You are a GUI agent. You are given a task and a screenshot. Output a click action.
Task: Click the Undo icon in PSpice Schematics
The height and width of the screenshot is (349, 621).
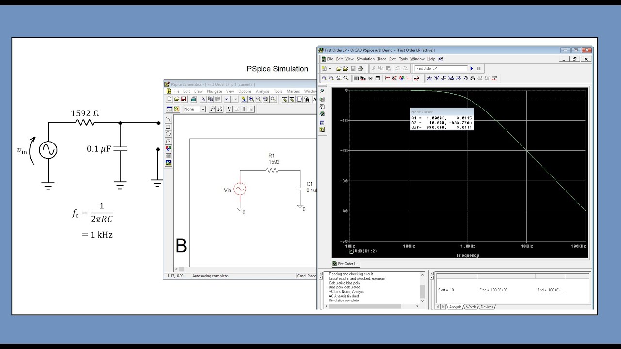click(x=228, y=99)
